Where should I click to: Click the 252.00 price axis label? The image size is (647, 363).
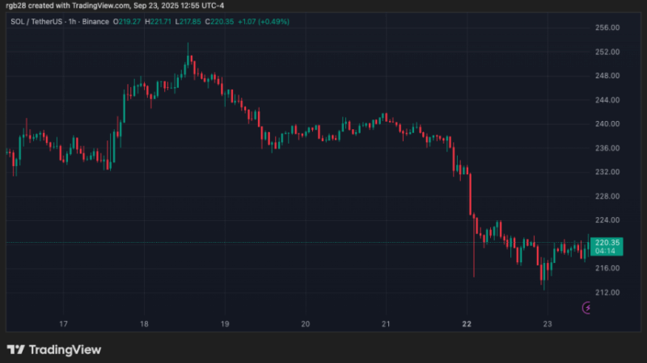click(x=607, y=52)
